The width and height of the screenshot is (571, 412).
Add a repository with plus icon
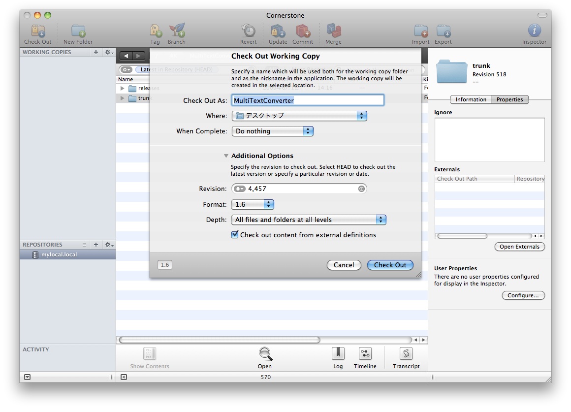(96, 245)
